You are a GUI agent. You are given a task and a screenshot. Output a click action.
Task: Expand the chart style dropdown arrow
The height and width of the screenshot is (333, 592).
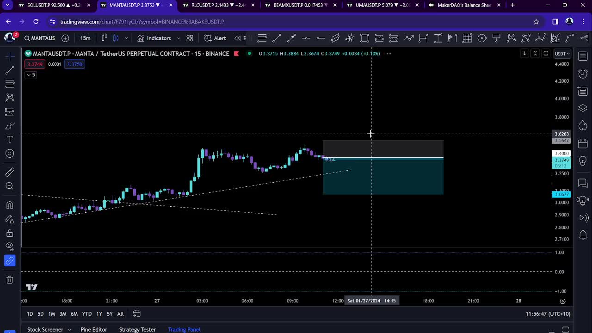[126, 38]
